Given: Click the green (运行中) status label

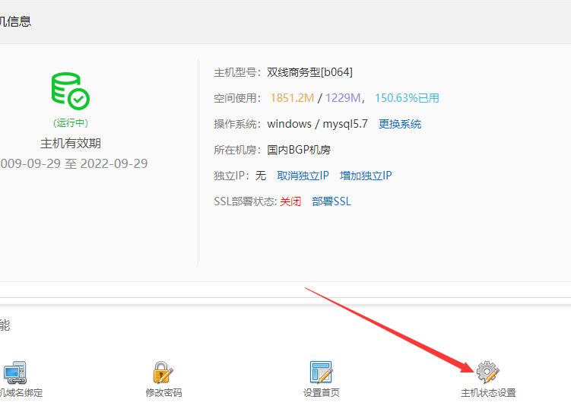Looking at the screenshot, I should point(70,123).
